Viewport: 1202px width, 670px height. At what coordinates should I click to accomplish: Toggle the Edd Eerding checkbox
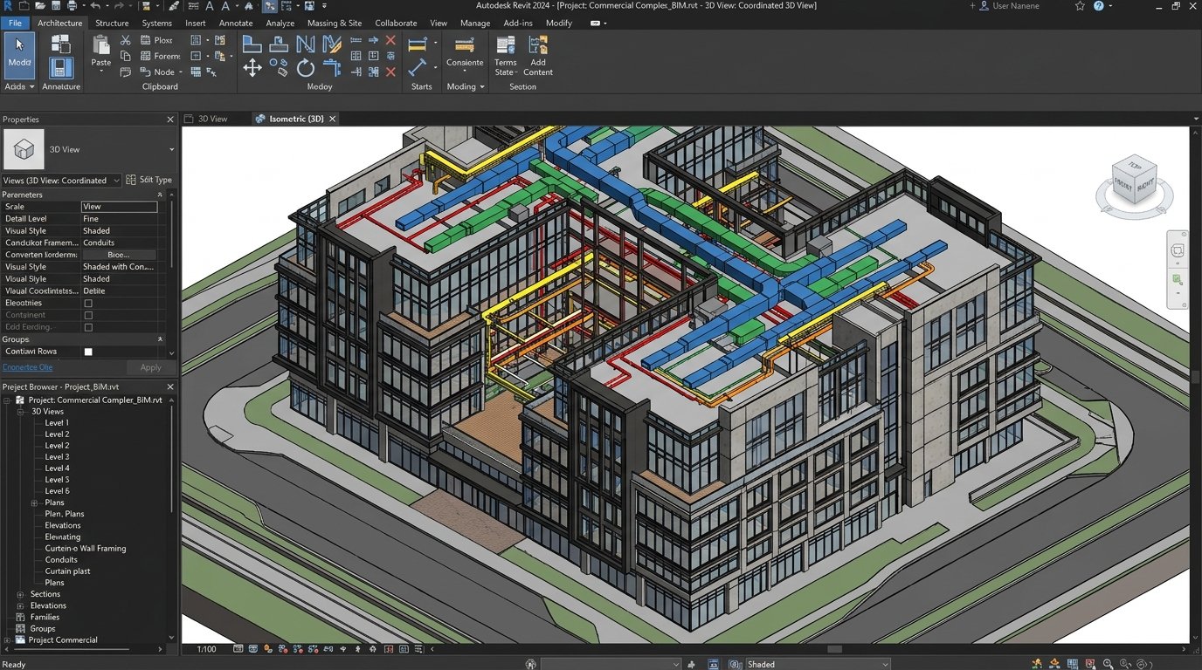click(x=88, y=327)
